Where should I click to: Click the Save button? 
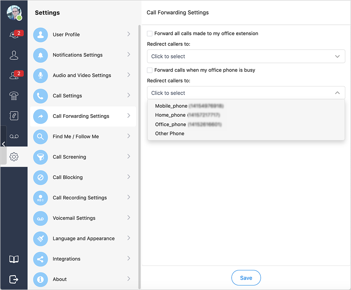tap(246, 278)
